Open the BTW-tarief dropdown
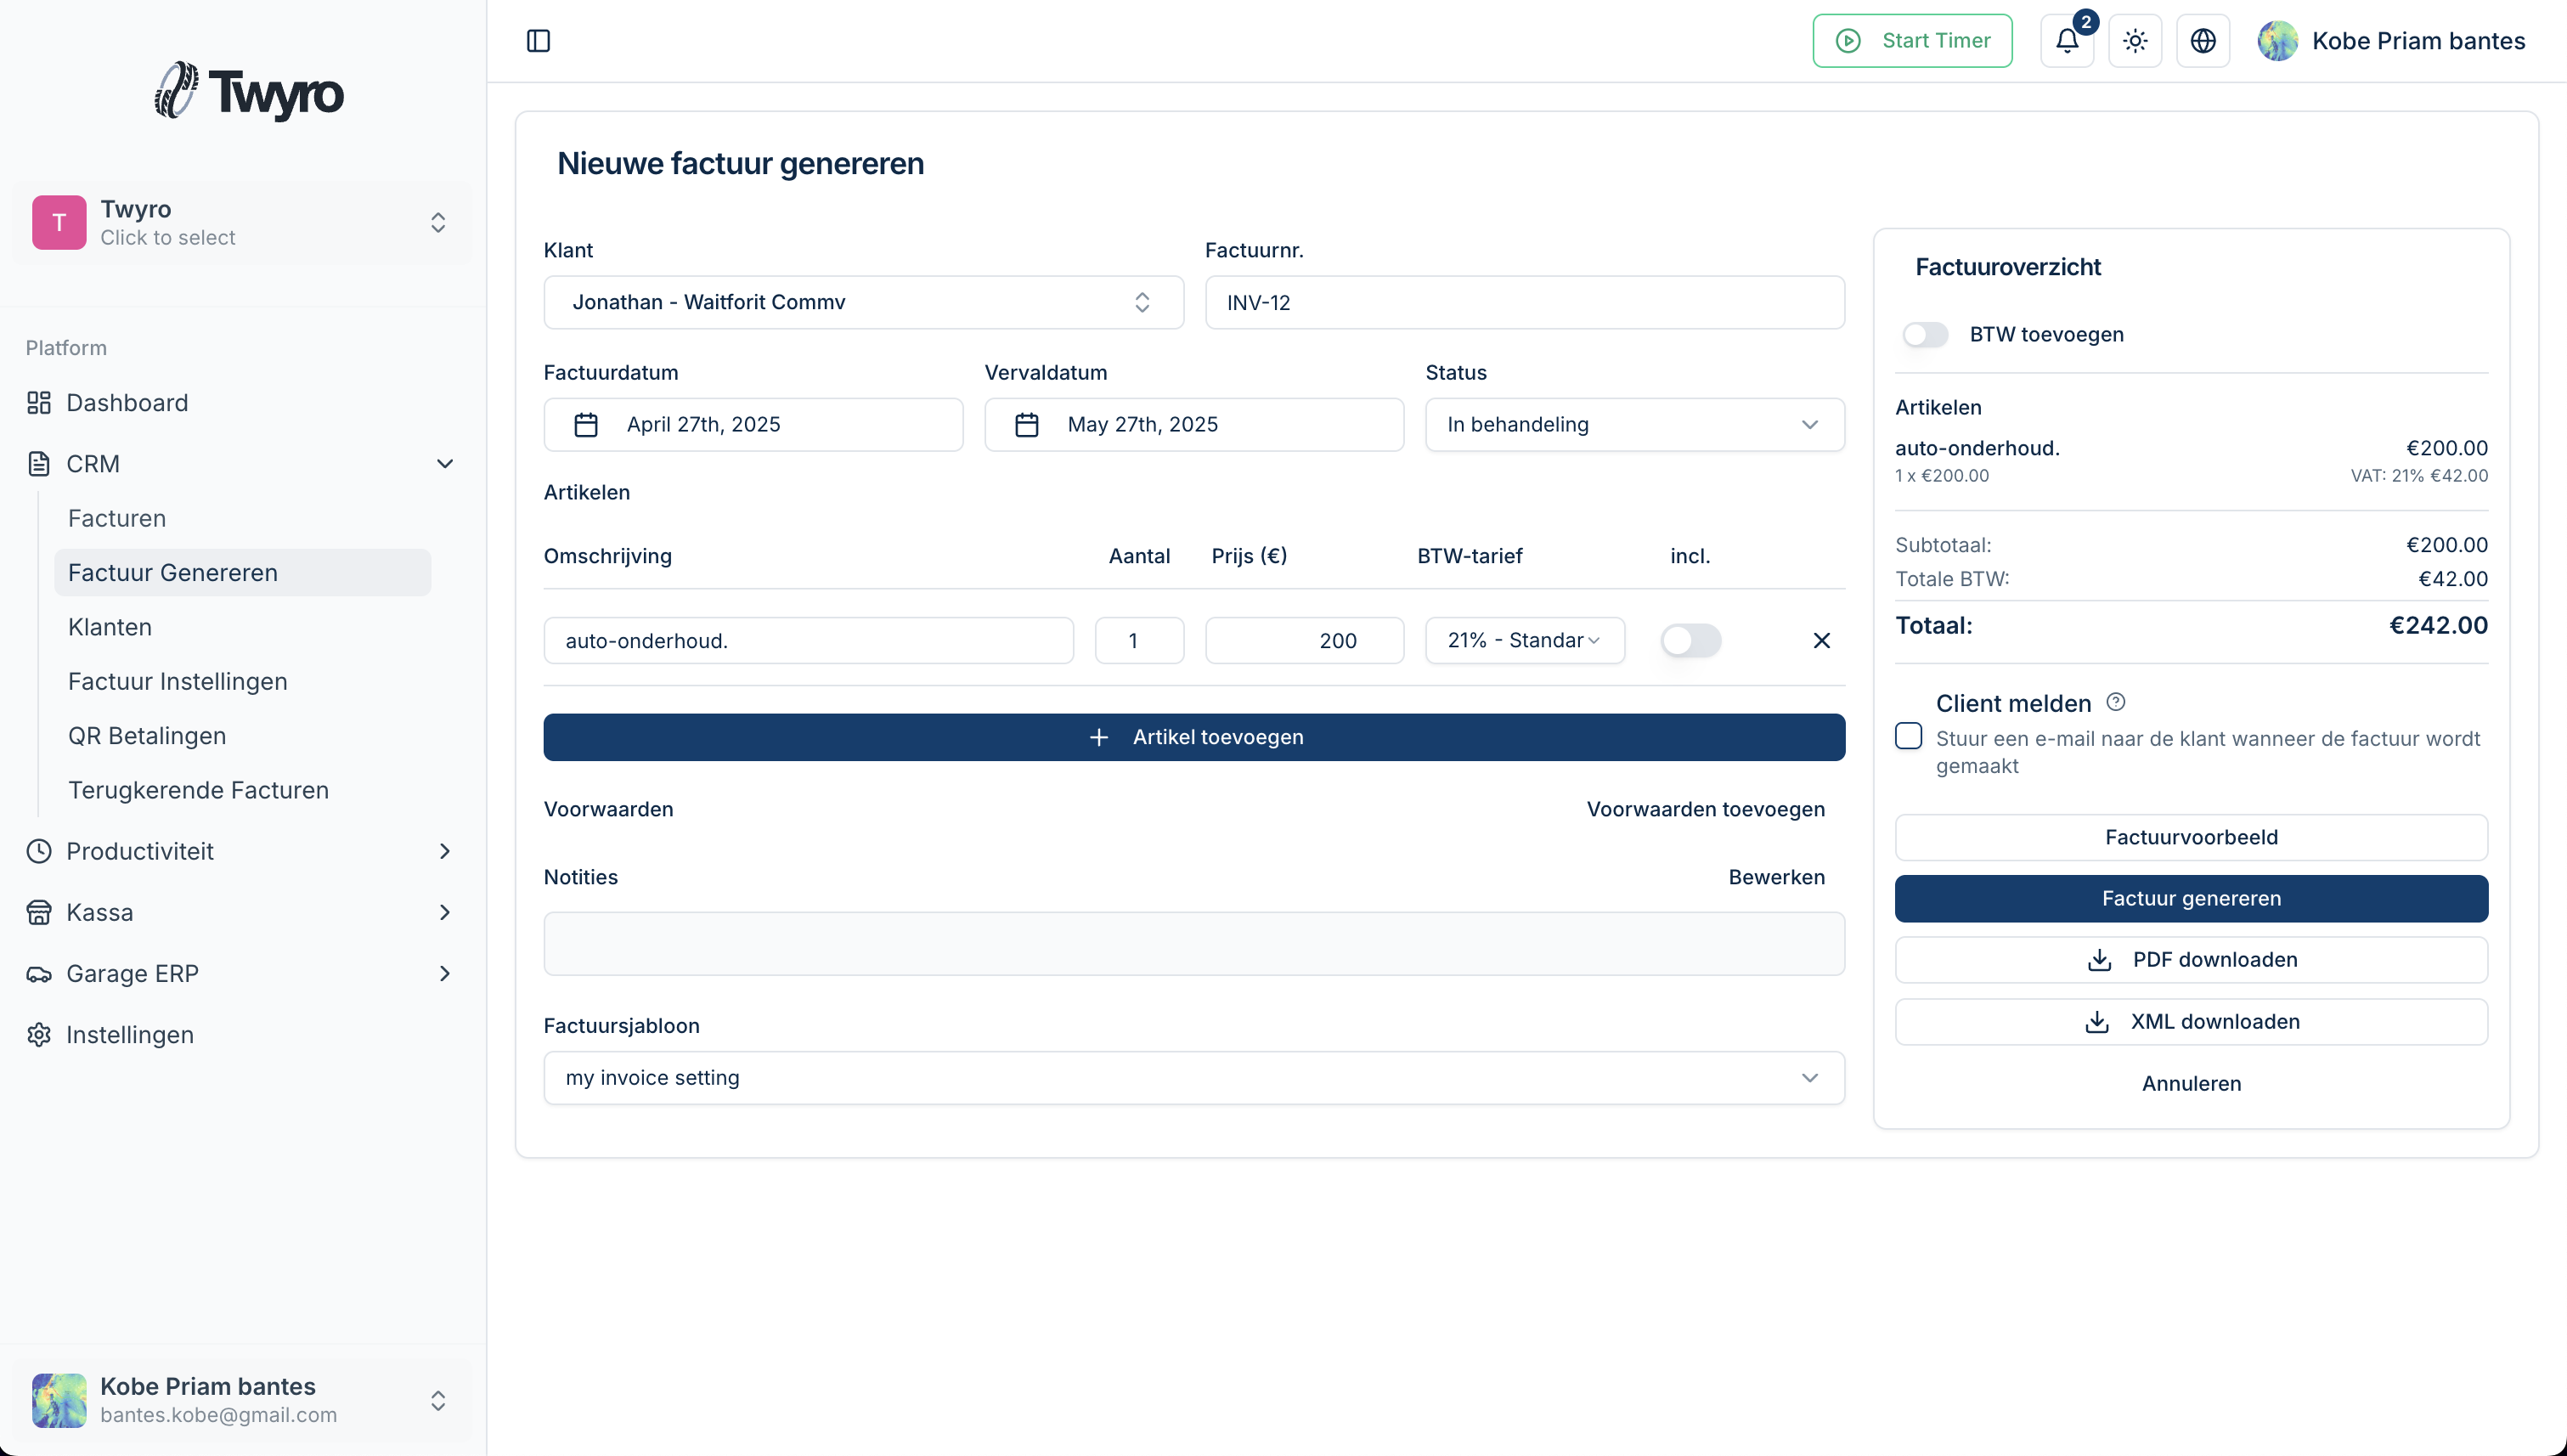The image size is (2567, 1456). [x=1523, y=640]
